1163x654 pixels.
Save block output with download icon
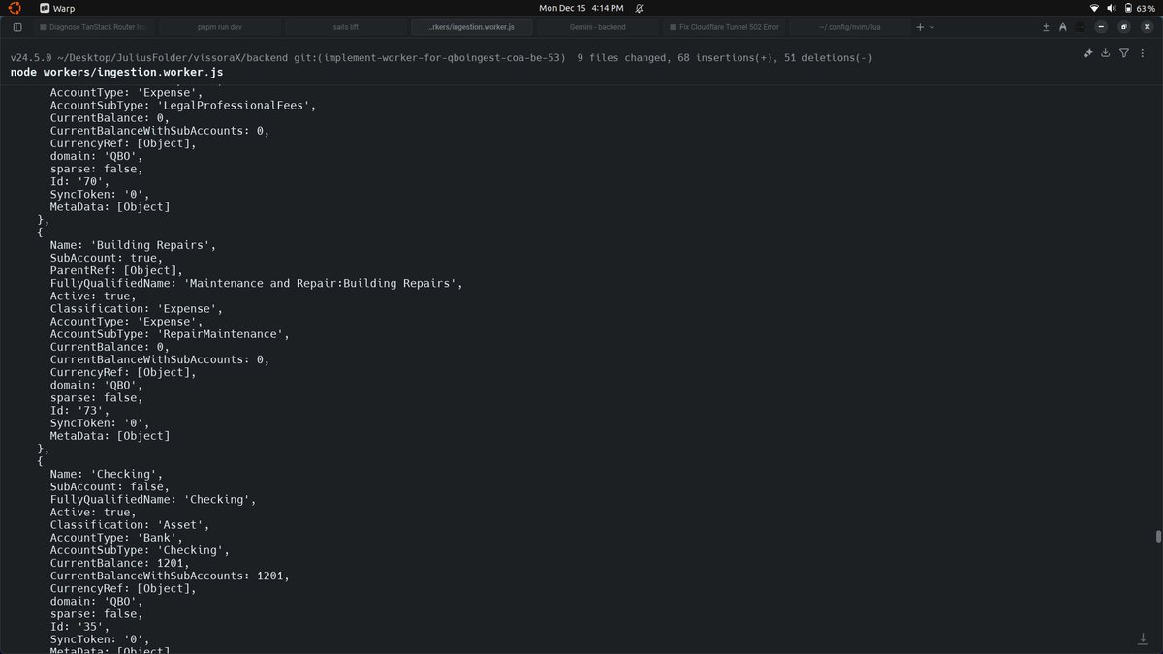(1106, 53)
